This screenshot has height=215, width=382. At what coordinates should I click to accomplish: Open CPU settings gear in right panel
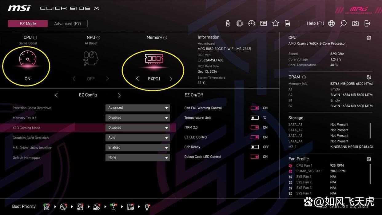pos(369,38)
